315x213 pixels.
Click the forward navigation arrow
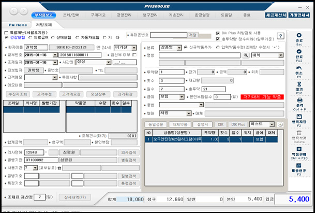24,11
